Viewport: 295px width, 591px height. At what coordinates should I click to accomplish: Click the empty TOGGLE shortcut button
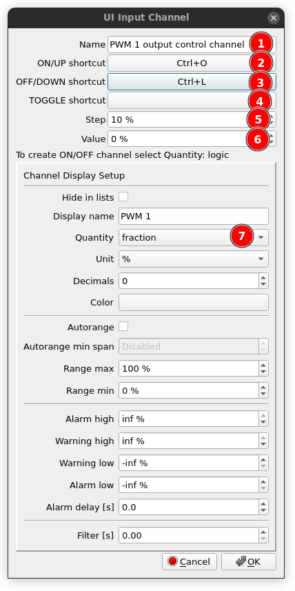[x=192, y=101]
